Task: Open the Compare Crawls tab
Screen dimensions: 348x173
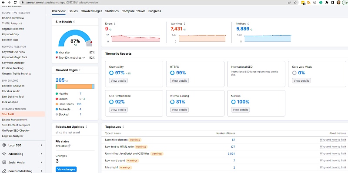Action: click(134, 11)
